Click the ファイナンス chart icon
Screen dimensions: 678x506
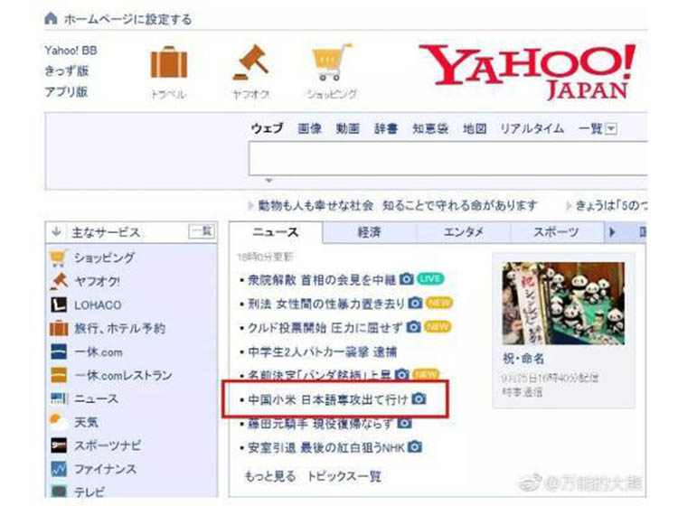[59, 468]
